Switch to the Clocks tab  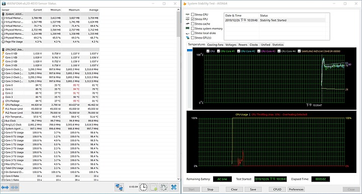253,45
